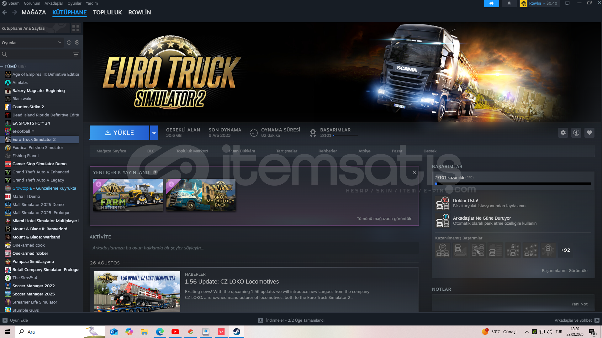Add Euro Truck Simulator 2 to favorites

coord(589,133)
